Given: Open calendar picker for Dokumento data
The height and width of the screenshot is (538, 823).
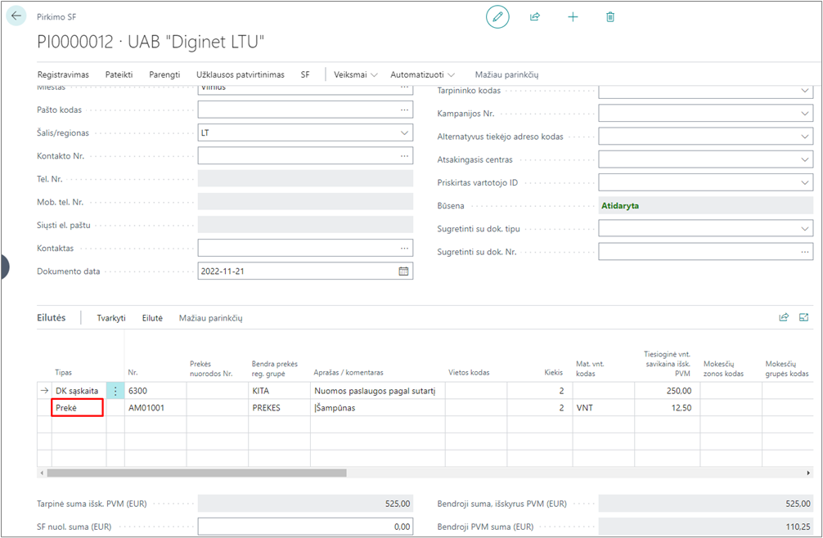Looking at the screenshot, I should point(403,271).
